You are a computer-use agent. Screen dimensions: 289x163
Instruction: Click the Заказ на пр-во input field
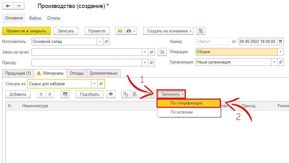point(86,52)
